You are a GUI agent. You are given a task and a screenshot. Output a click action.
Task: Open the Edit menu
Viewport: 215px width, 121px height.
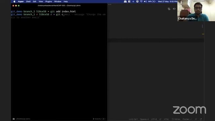35,1
